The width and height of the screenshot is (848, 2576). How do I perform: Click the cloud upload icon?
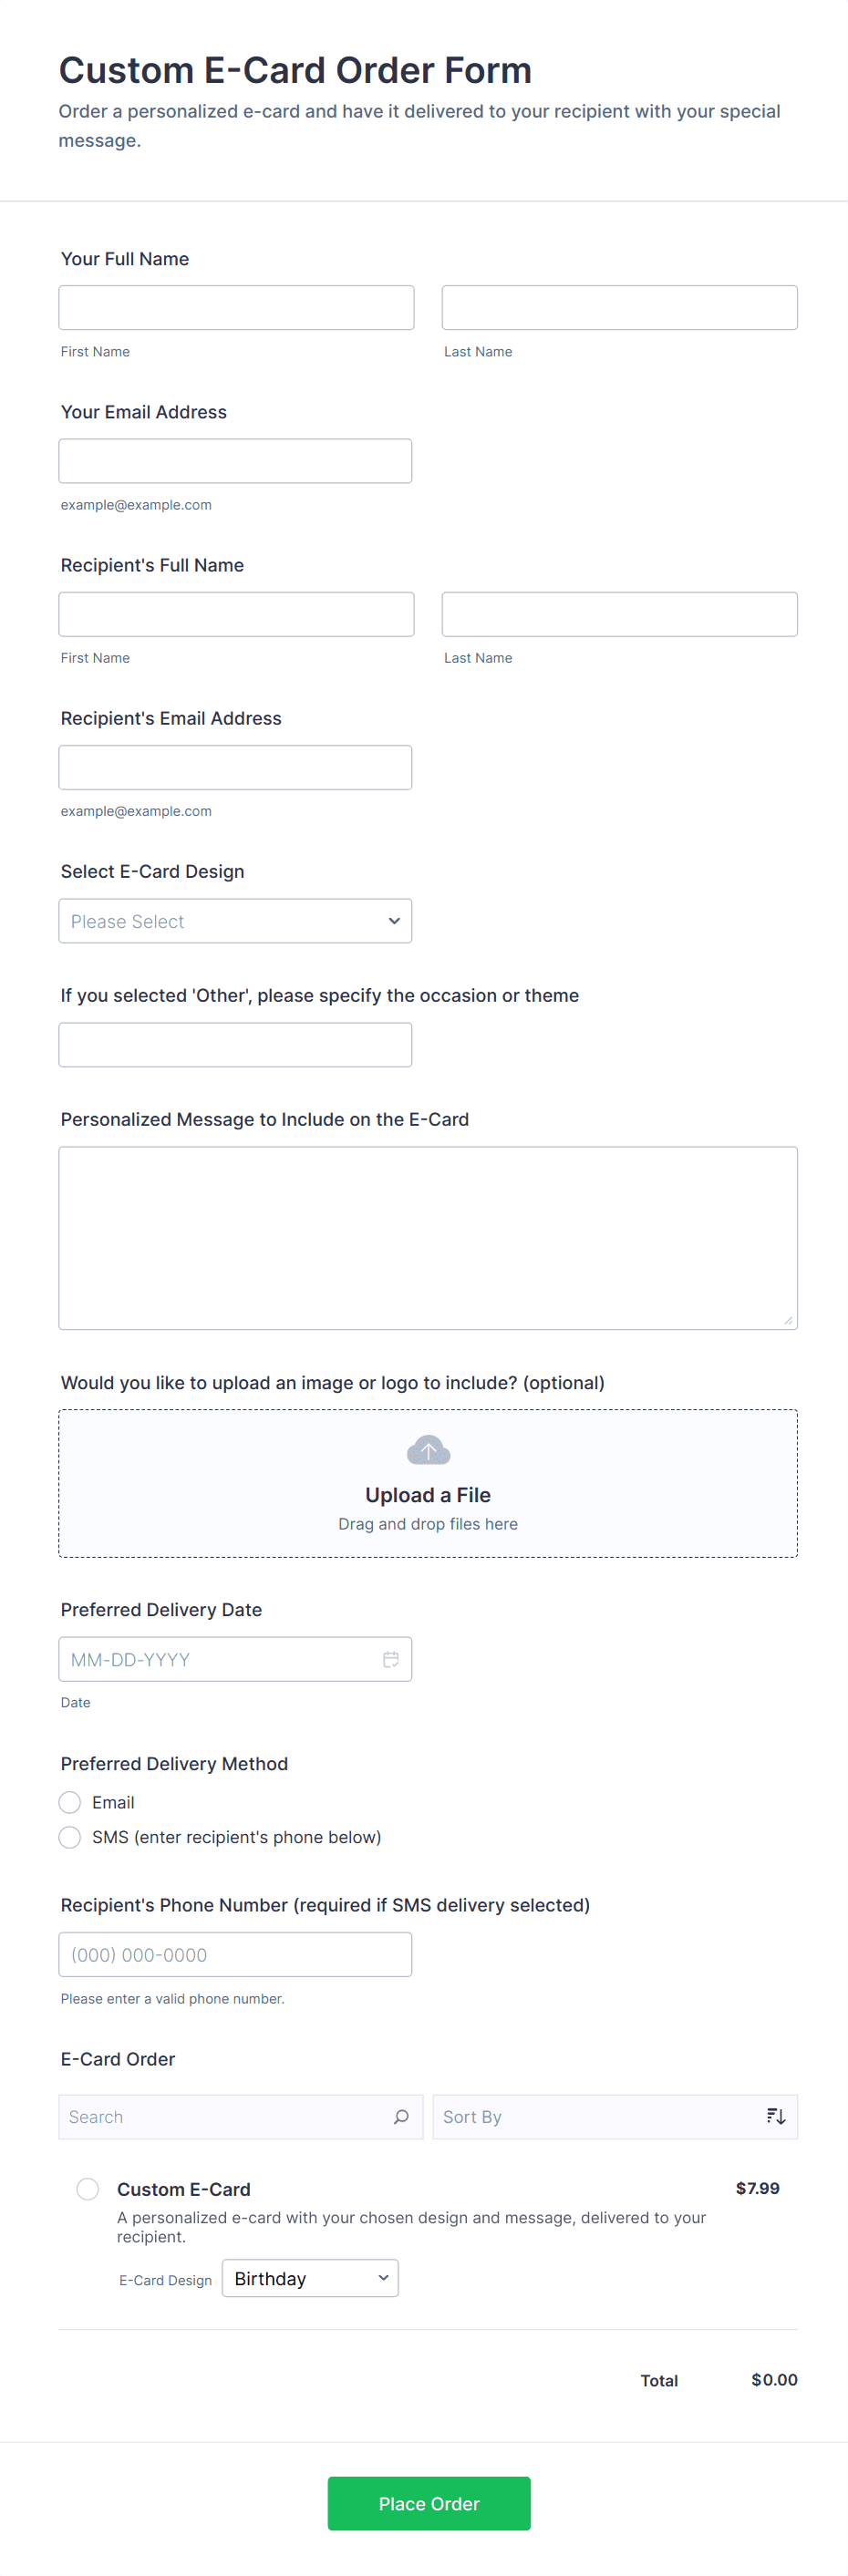tap(428, 1450)
